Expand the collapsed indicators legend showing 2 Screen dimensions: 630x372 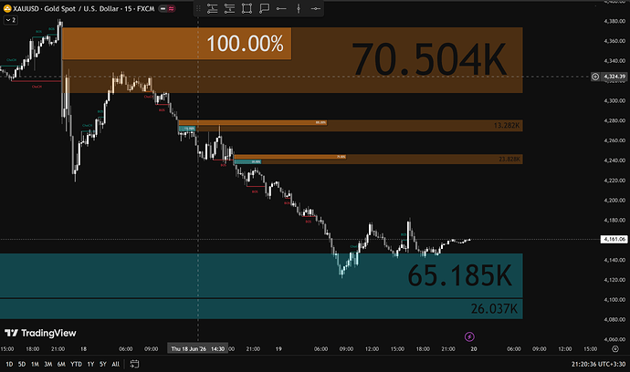click(x=10, y=20)
